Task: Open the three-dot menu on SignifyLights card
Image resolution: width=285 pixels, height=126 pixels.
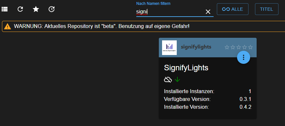Action: tap(244, 57)
